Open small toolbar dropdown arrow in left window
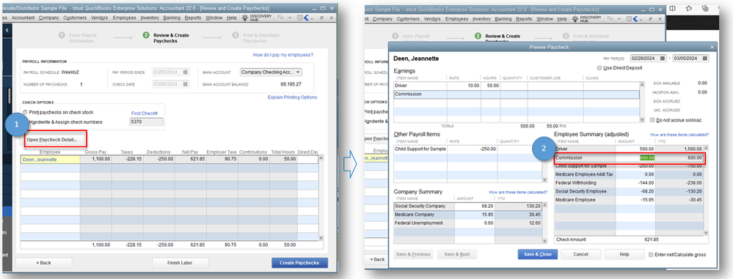Viewport: 733px width, 279px height. click(x=291, y=18)
